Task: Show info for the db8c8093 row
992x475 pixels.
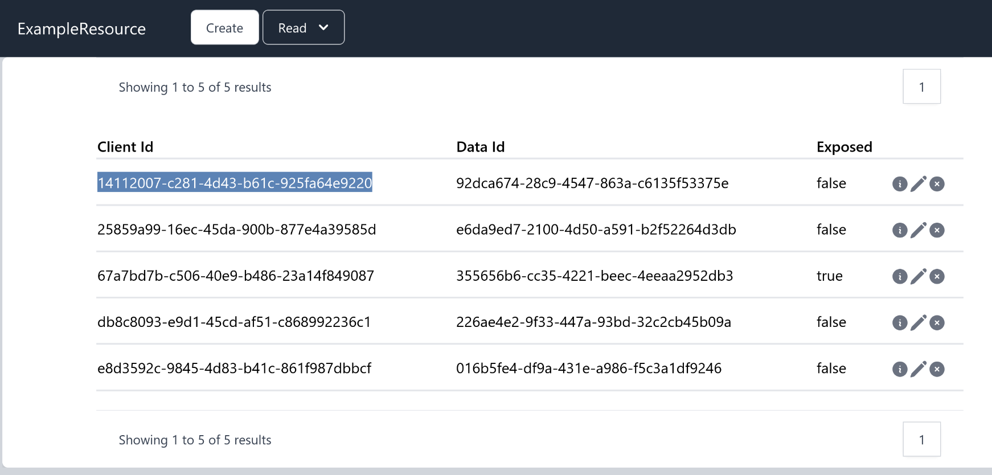Action: pos(899,323)
